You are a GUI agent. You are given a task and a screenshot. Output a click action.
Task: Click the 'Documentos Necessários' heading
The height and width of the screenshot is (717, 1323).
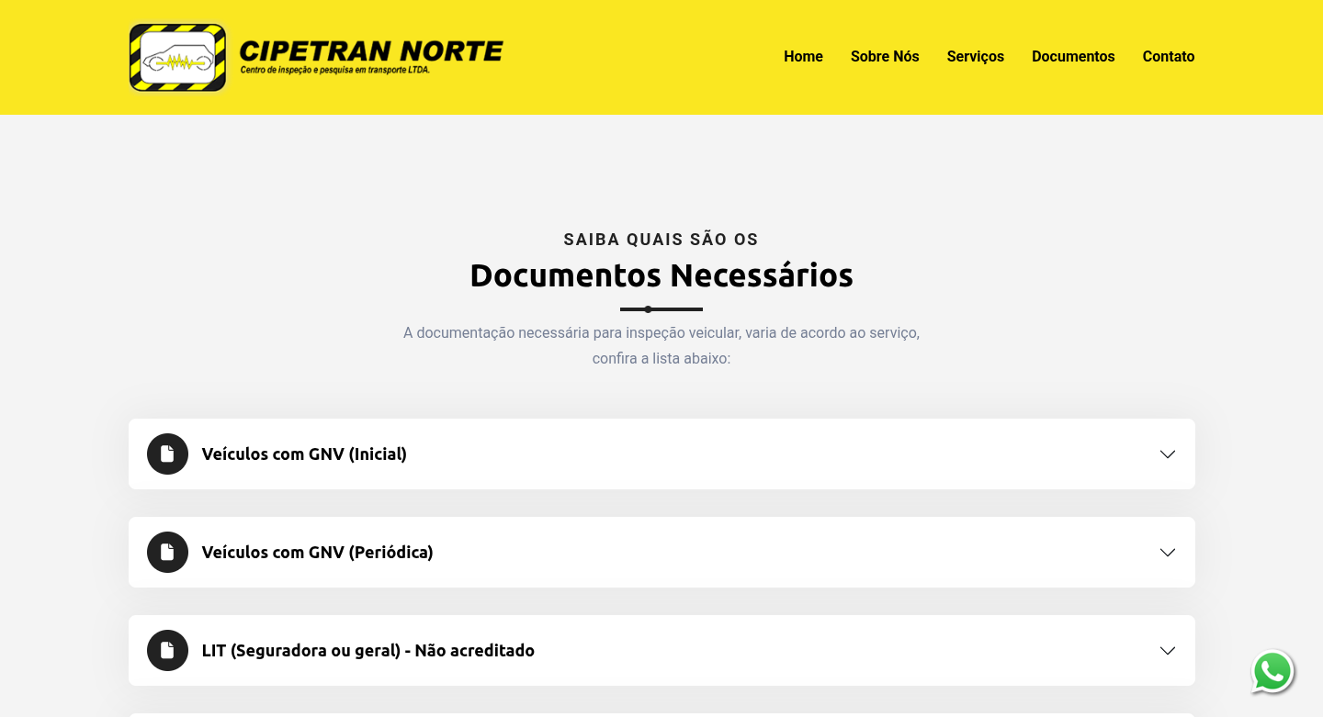coord(661,275)
